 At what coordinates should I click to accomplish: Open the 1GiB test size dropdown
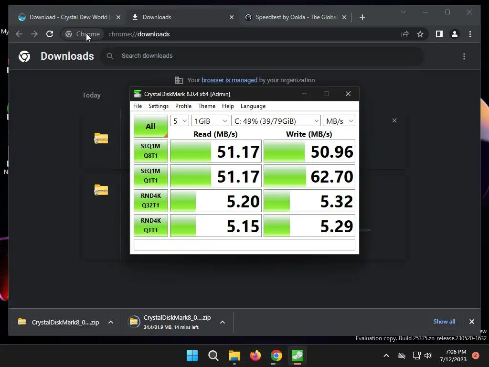(x=210, y=121)
